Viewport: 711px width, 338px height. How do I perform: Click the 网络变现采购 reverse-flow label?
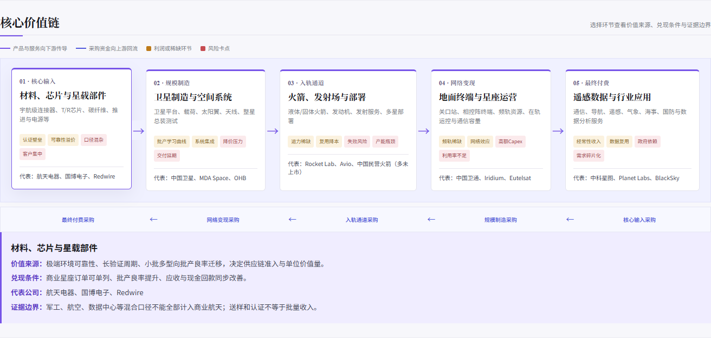pos(223,220)
